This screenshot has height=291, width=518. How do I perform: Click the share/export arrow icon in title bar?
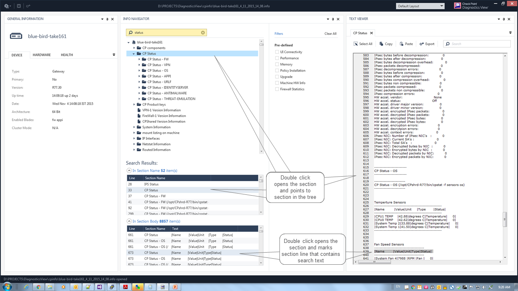point(28,6)
